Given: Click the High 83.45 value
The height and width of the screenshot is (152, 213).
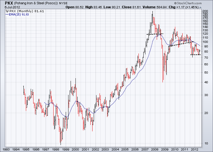Looking at the screenshot, I should [x=93, y=7].
